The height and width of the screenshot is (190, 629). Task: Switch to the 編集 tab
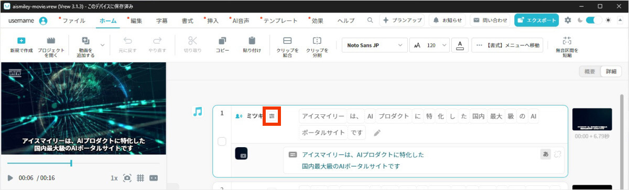[x=136, y=21]
